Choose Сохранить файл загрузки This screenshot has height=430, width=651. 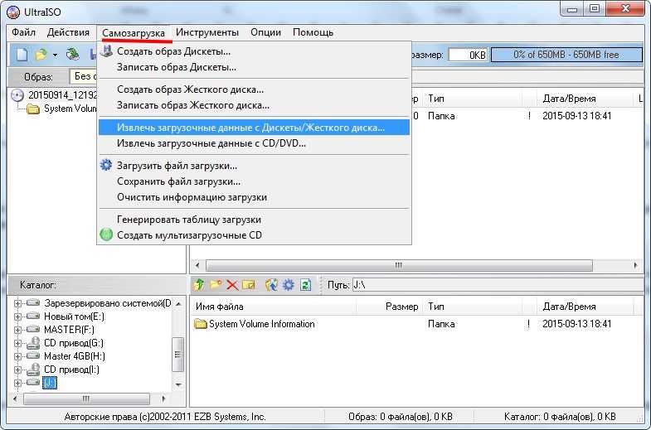(254, 181)
